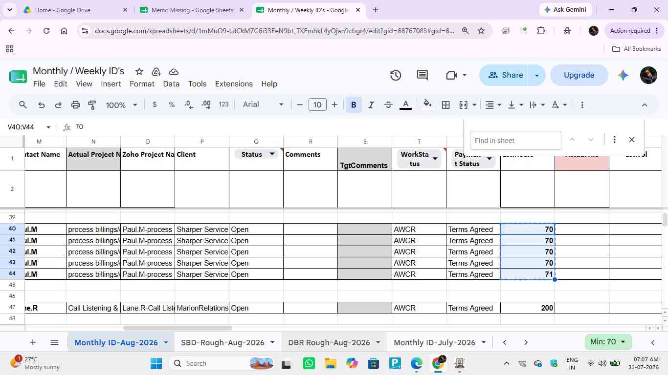The width and height of the screenshot is (668, 375).
Task: Click the Upgrade button
Action: pos(579,75)
